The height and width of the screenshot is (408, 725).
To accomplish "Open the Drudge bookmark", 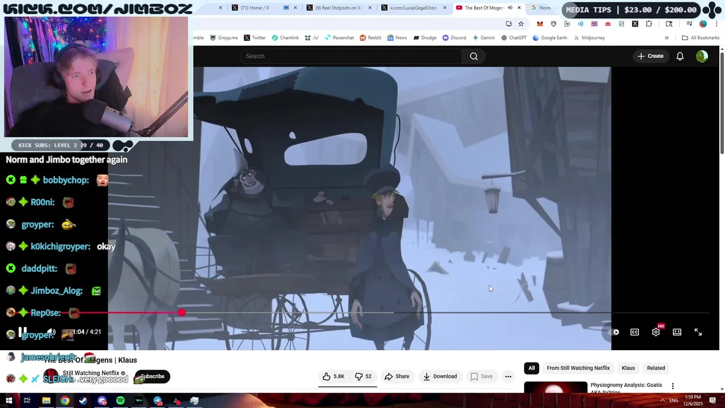I will coord(425,38).
